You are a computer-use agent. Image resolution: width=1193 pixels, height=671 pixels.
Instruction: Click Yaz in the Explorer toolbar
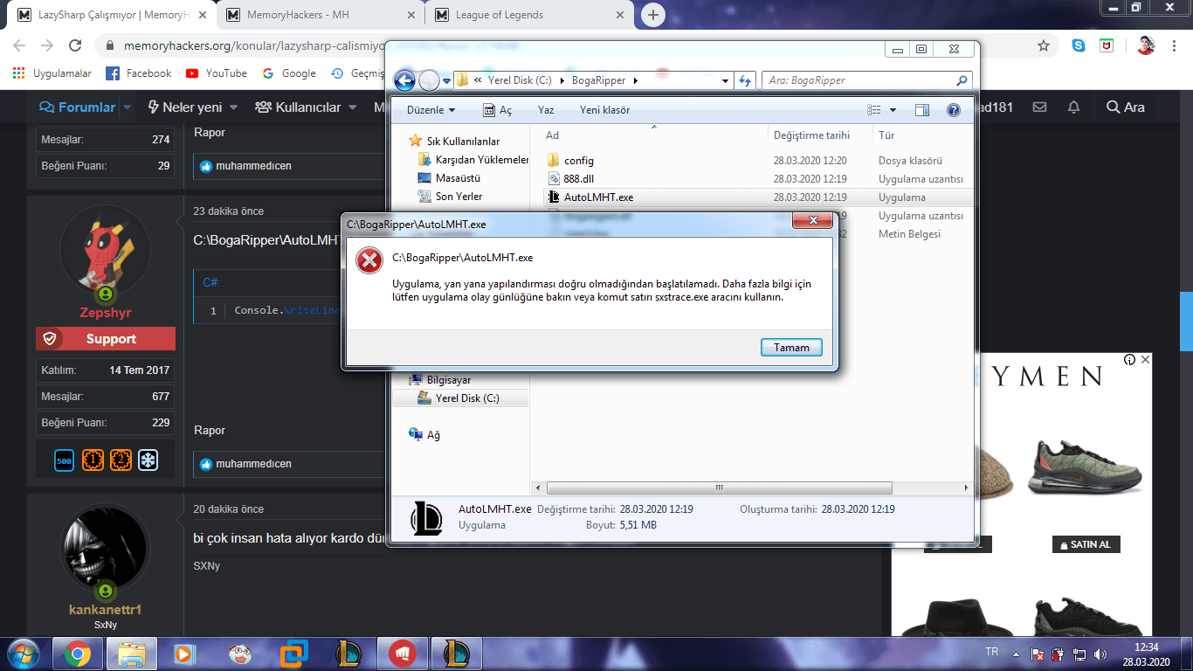546,110
